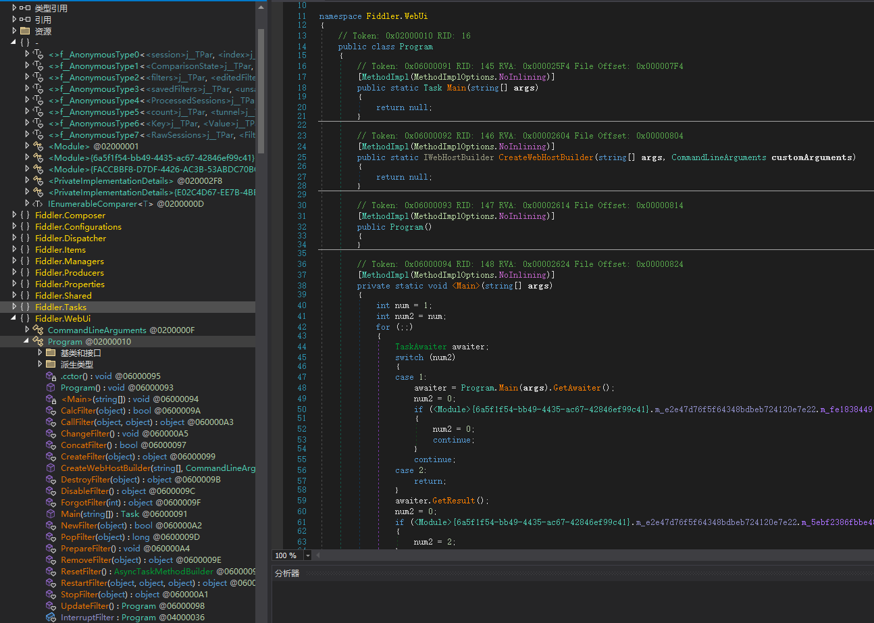Screen dimensions: 874x623
Task: Expand the Fiddler.Properties namespace node
Action: click(14, 284)
